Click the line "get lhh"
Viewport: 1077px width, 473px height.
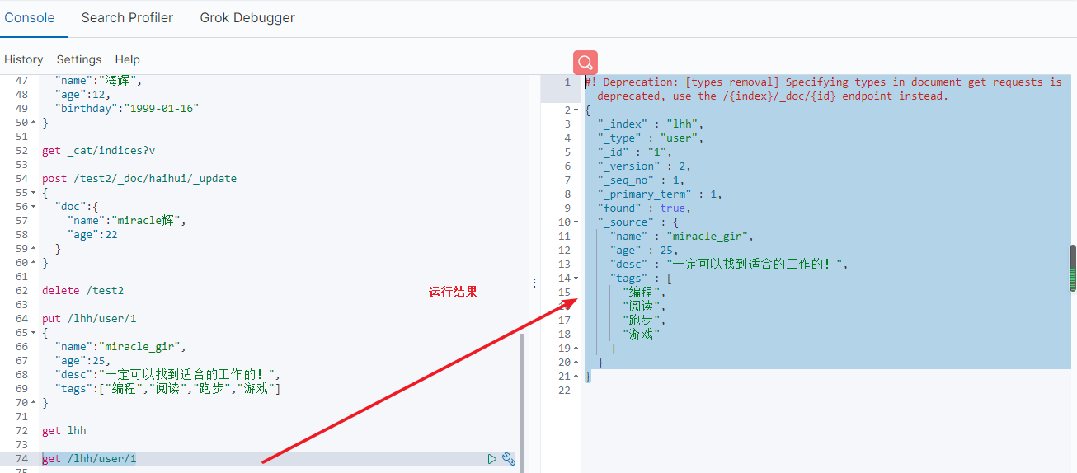pos(64,431)
